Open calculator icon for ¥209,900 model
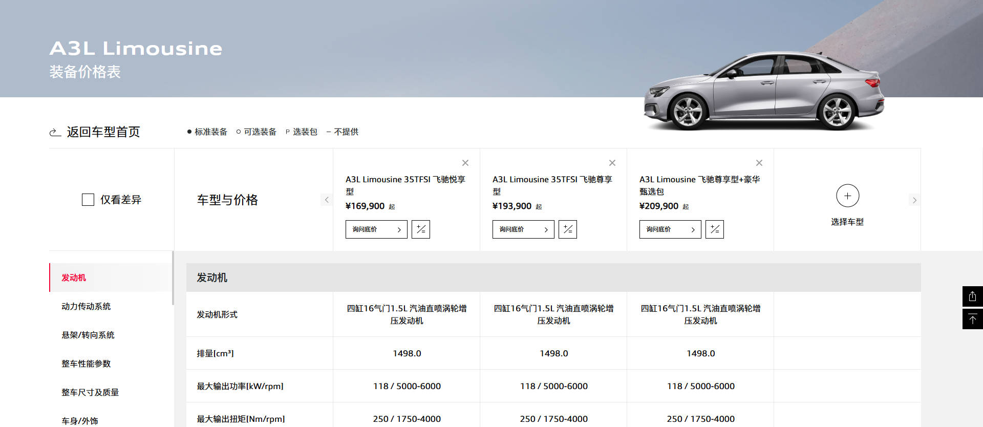 [x=715, y=229]
